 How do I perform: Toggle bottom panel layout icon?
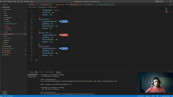coord(159,1)
